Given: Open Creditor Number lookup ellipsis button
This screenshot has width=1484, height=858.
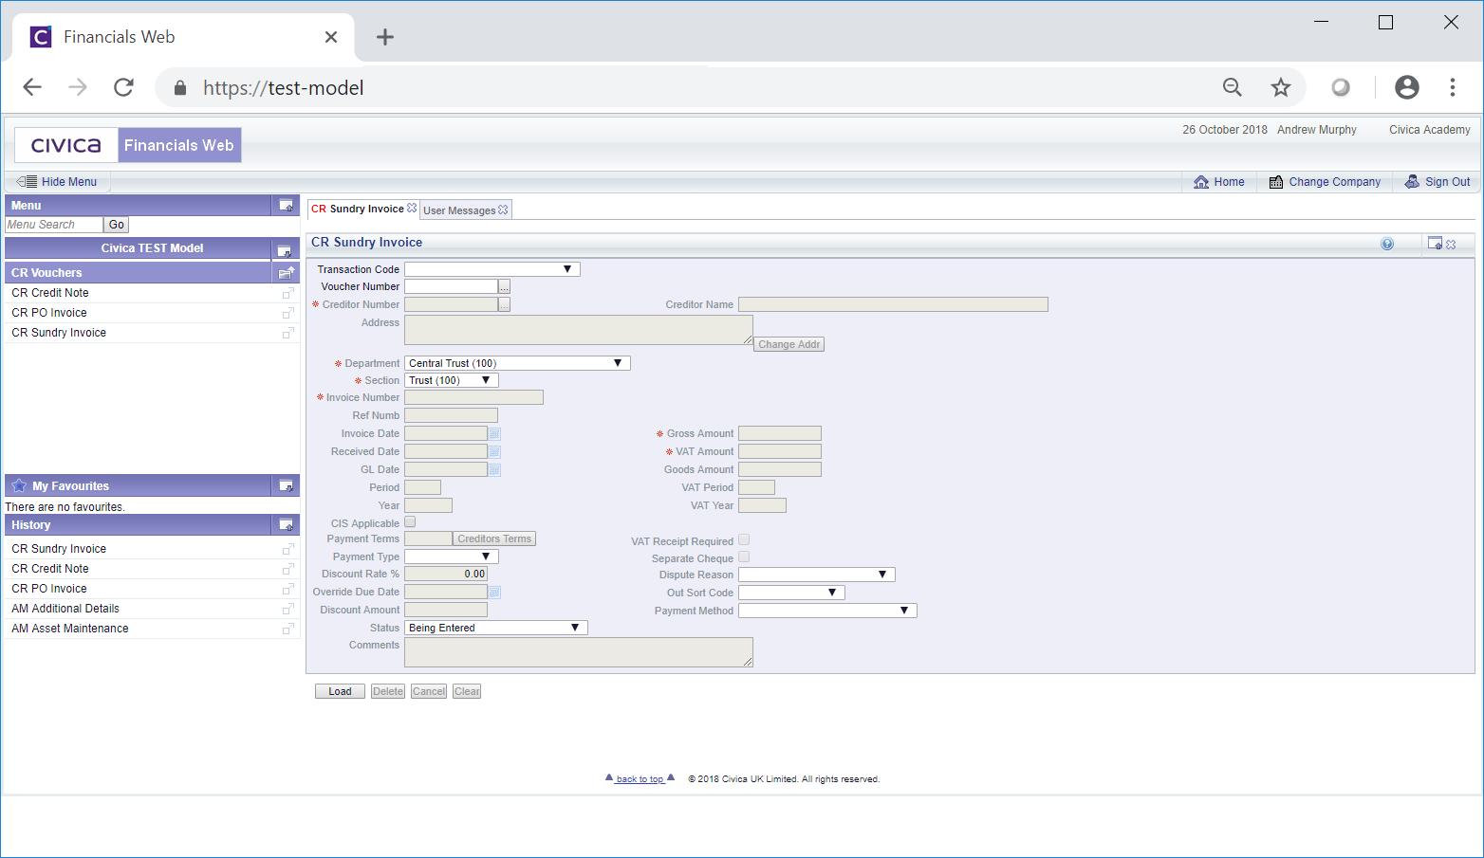Looking at the screenshot, I should (505, 304).
